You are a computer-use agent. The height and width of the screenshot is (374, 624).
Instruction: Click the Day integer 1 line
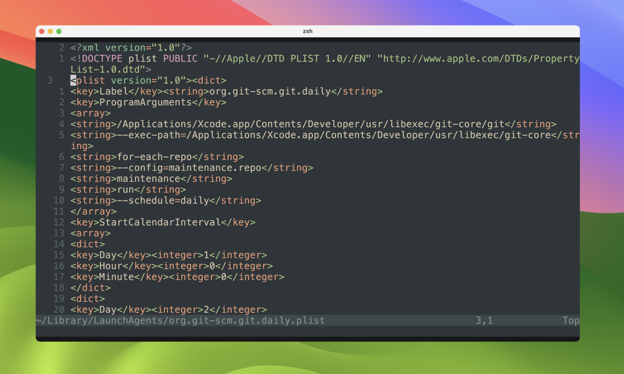(x=169, y=255)
